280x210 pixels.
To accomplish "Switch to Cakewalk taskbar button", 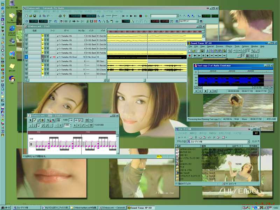I will point(112,208).
